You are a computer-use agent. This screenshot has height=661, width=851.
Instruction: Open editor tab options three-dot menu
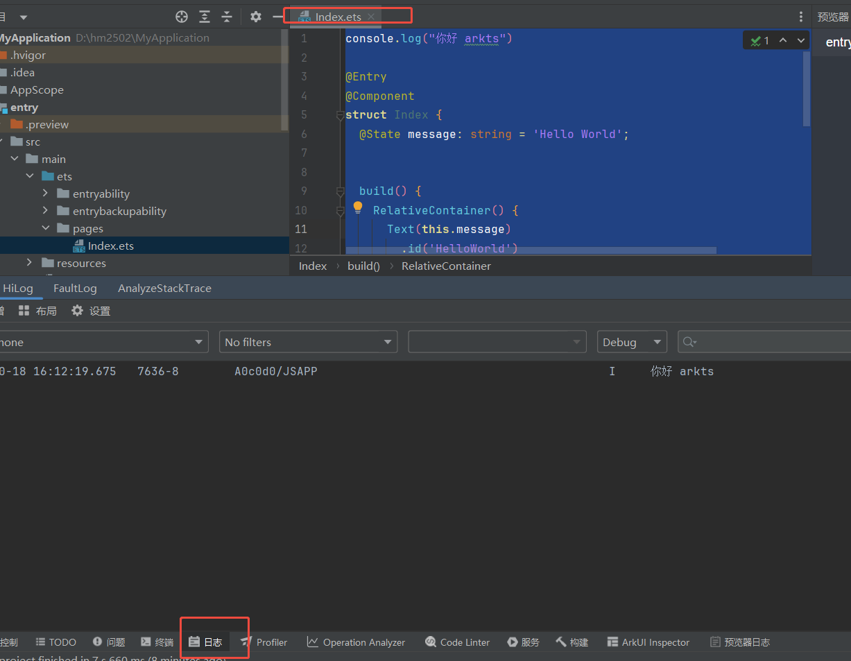[801, 17]
